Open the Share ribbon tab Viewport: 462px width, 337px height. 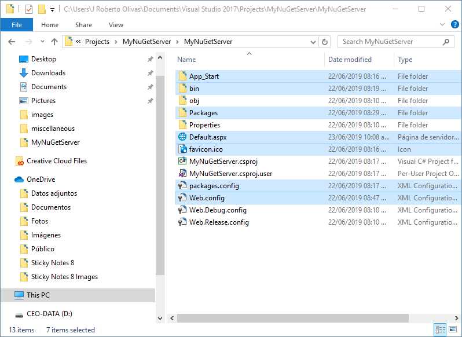click(x=84, y=25)
